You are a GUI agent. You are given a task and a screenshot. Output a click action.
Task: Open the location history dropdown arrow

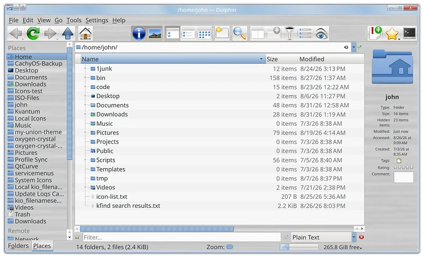click(354, 47)
